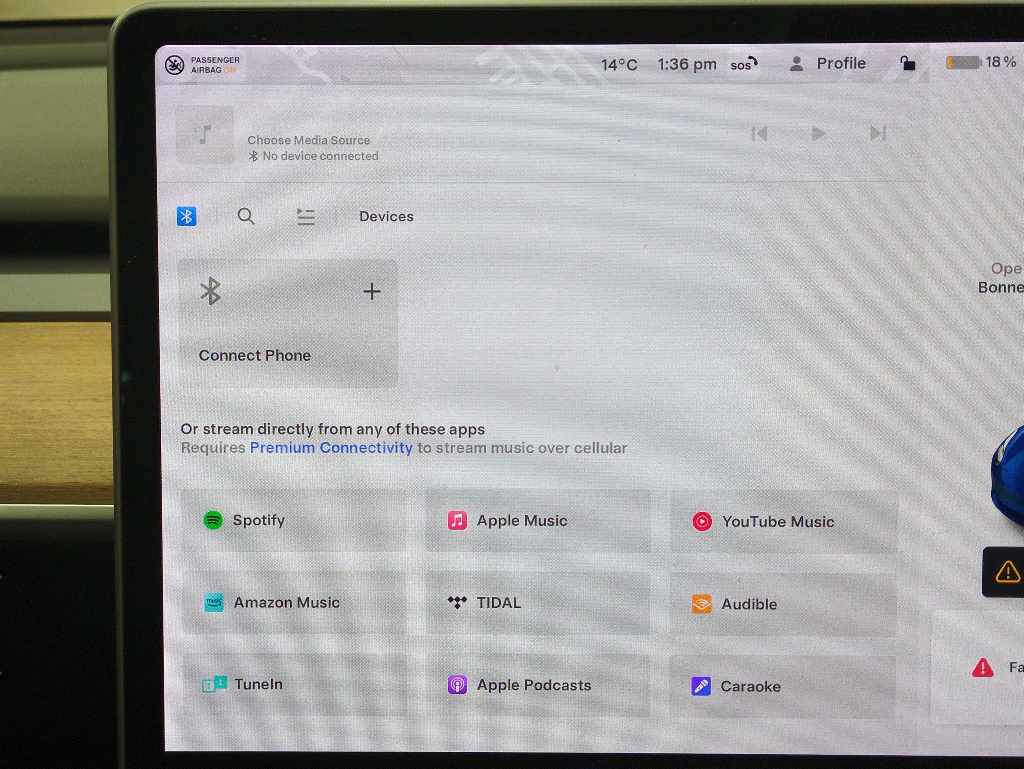The width and height of the screenshot is (1024, 769).
Task: Tap the Bluetooth symbol in Connect Phone card
Action: pos(210,291)
